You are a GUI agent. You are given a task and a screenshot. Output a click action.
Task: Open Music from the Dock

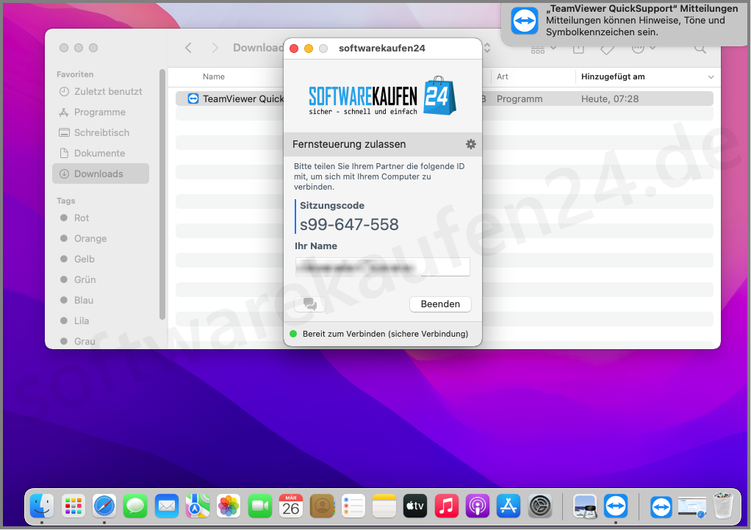[x=446, y=506]
